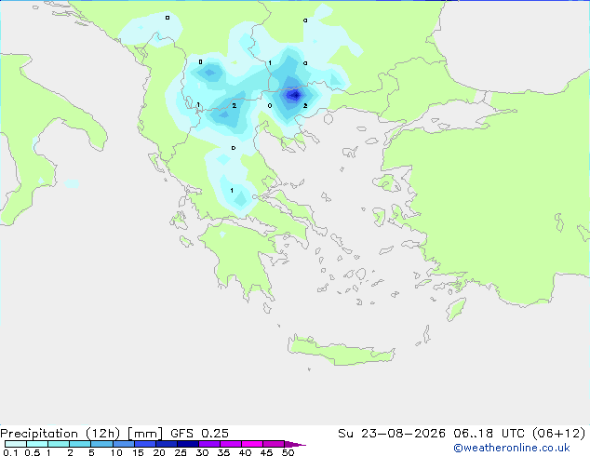Click the '(06+12)' forecast offset text
The width and height of the screenshot is (590, 456).
pyautogui.click(x=558, y=433)
